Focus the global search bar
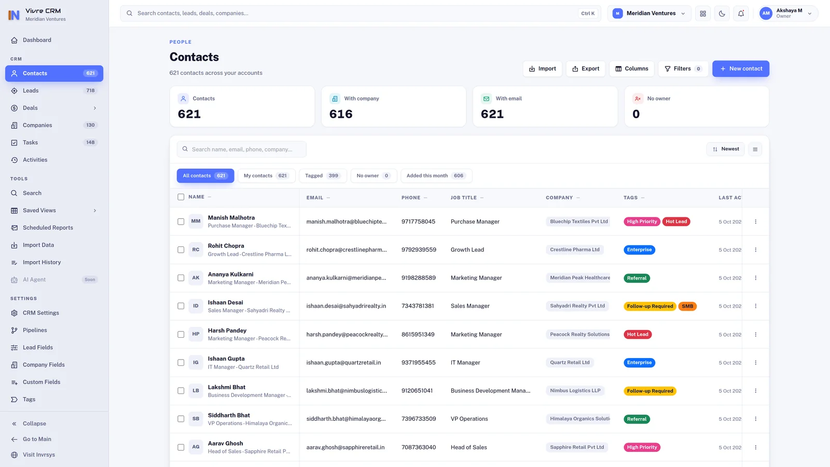 coord(361,13)
